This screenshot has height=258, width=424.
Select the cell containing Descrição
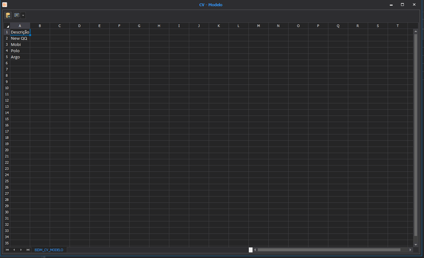20,32
